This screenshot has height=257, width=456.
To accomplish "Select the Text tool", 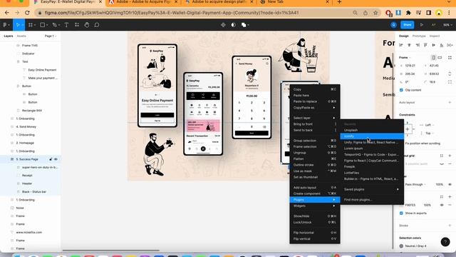I will pos(66,25).
